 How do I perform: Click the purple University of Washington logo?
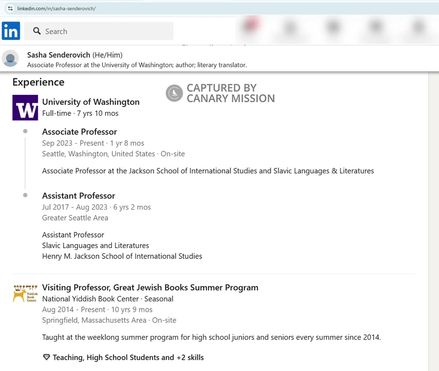click(x=25, y=108)
